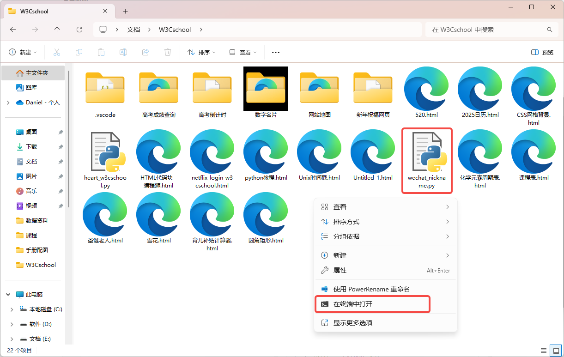Select the 2025日历.html file
The width and height of the screenshot is (564, 357).
[x=480, y=92]
